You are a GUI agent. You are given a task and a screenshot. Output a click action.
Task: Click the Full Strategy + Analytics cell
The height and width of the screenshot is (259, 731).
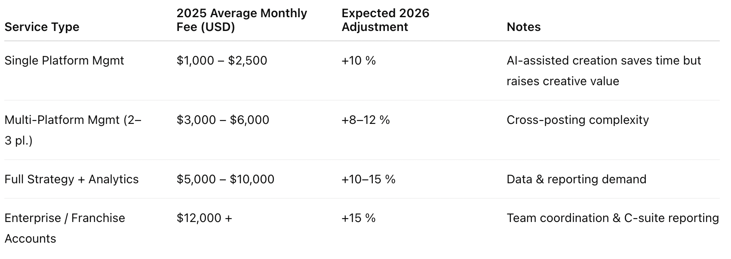pyautogui.click(x=72, y=179)
